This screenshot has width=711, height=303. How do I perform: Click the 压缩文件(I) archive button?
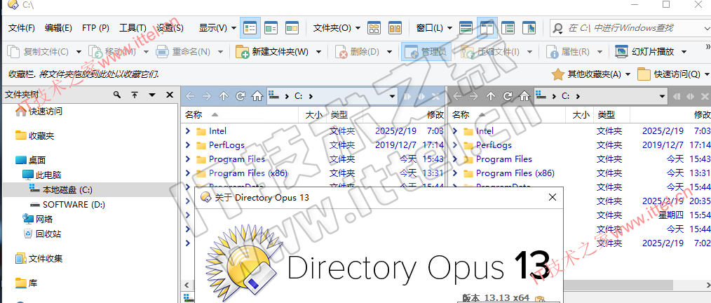click(x=490, y=52)
